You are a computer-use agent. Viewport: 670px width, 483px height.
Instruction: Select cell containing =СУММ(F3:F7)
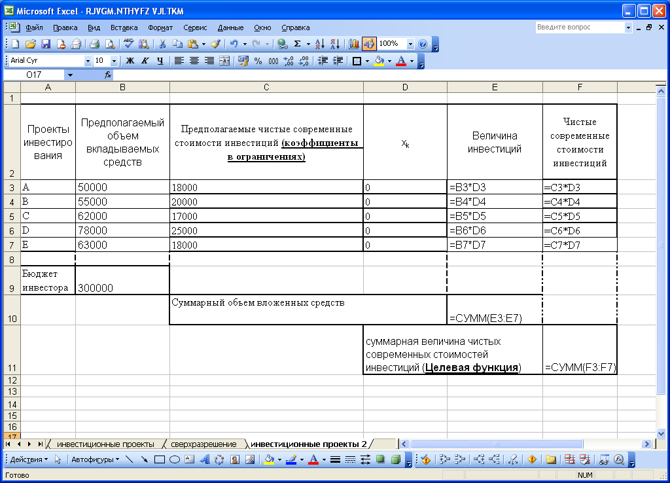(580, 349)
